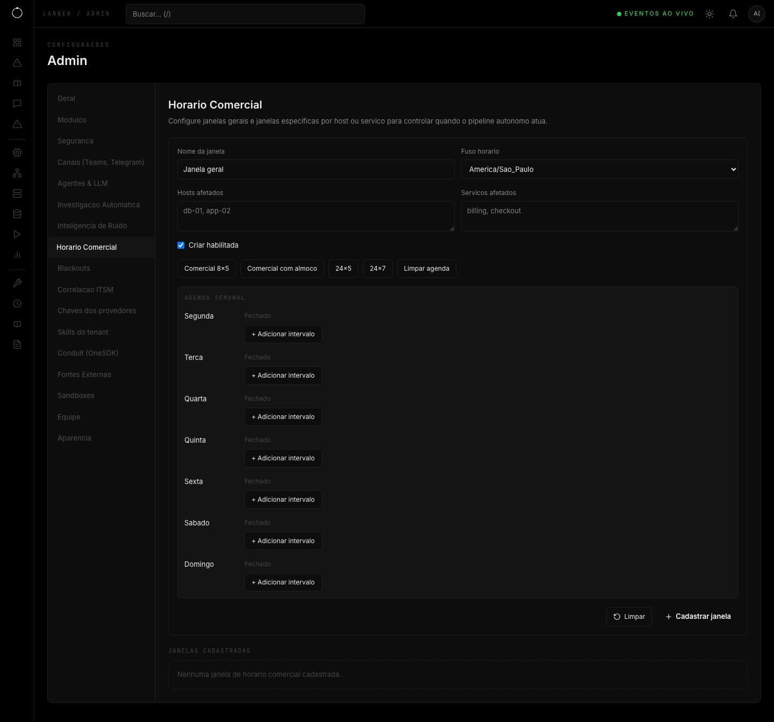This screenshot has height=722, width=774.
Task: Switch to Inteligencia de Ruido section
Action: pyautogui.click(x=101, y=226)
